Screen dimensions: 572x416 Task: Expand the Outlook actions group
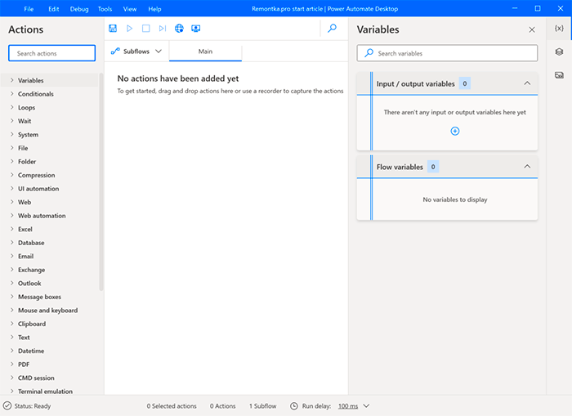click(12, 283)
